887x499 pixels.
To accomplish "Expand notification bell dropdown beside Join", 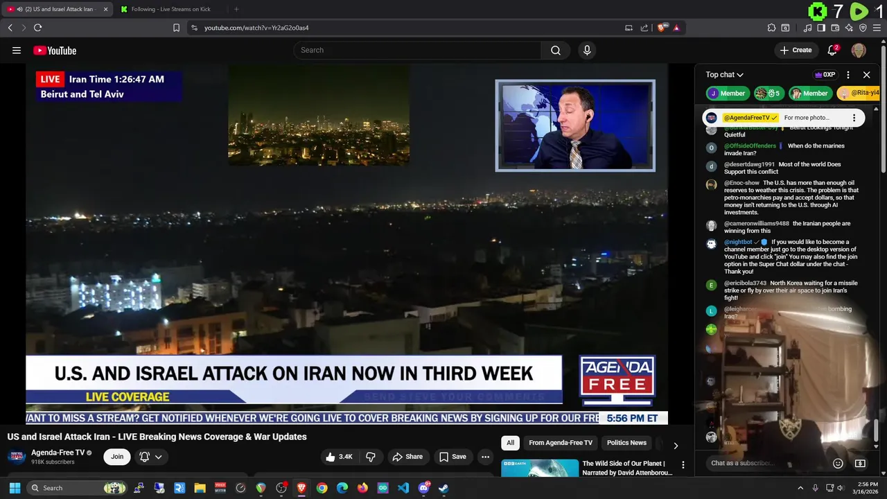I will click(x=151, y=457).
